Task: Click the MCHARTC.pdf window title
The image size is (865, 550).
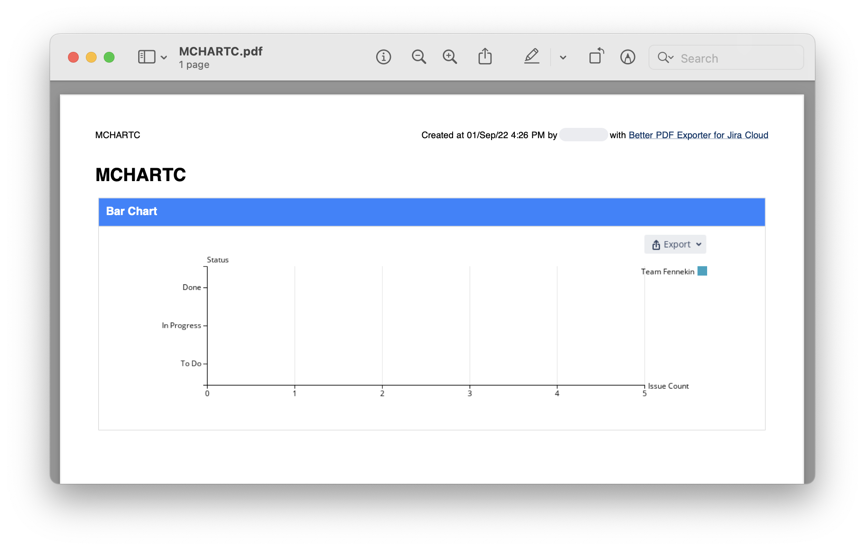Action: 221,51
